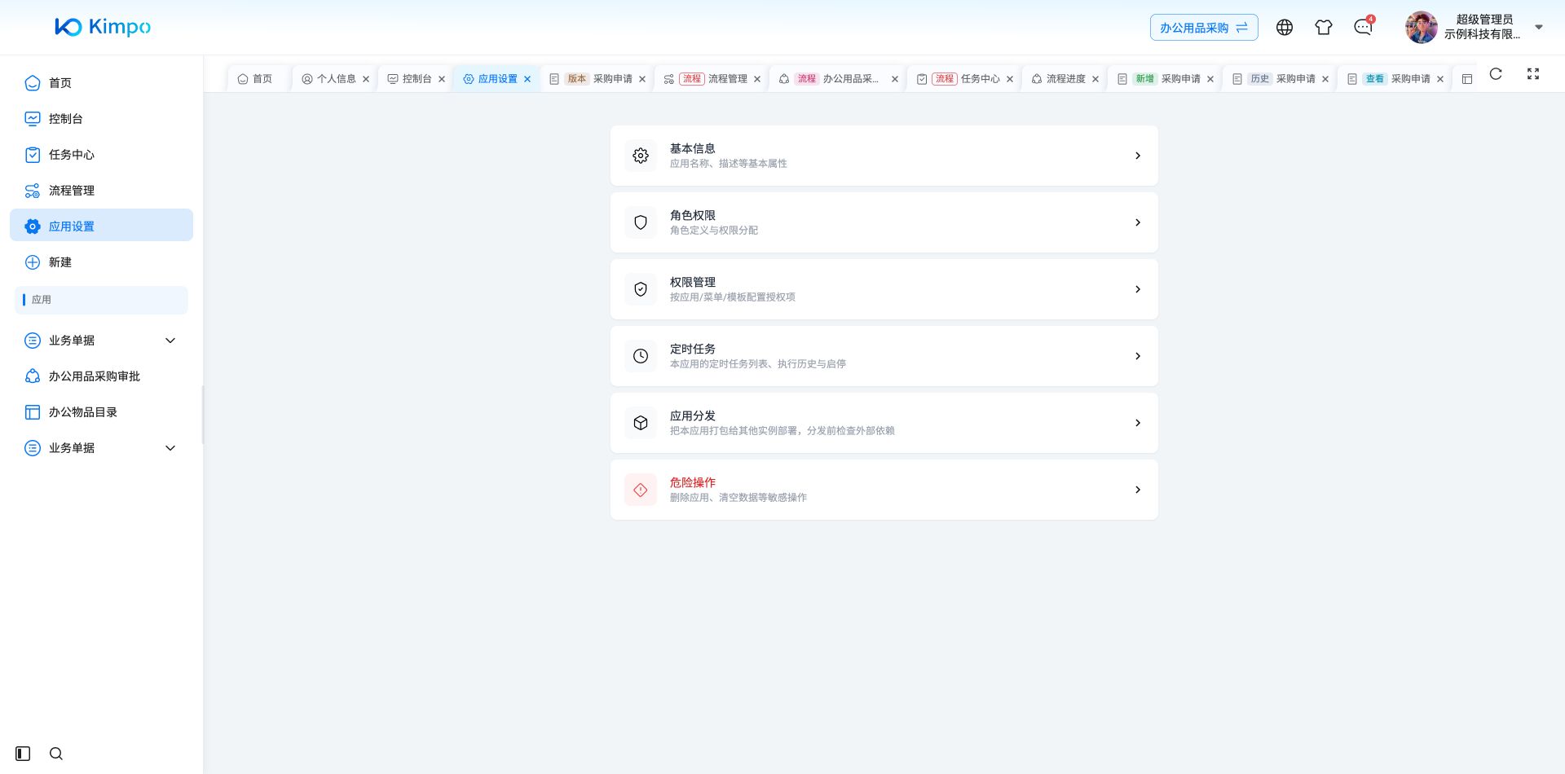Open the 权限管理 settings card title
This screenshot has height=774, width=1565.
pos(693,282)
